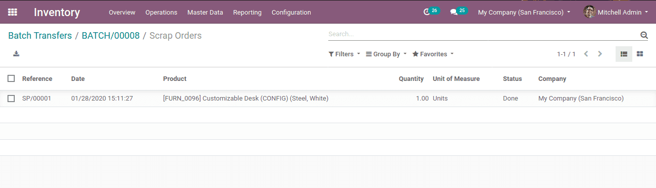The width and height of the screenshot is (656, 188).
Task: Go to previous page of records
Action: pos(586,54)
